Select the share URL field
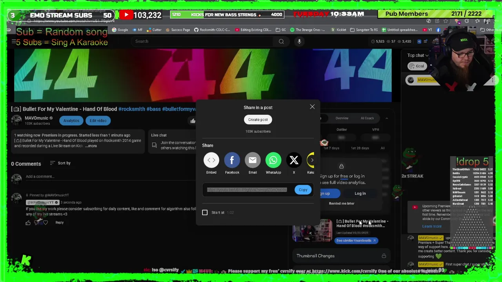502x282 pixels. pyautogui.click(x=247, y=190)
